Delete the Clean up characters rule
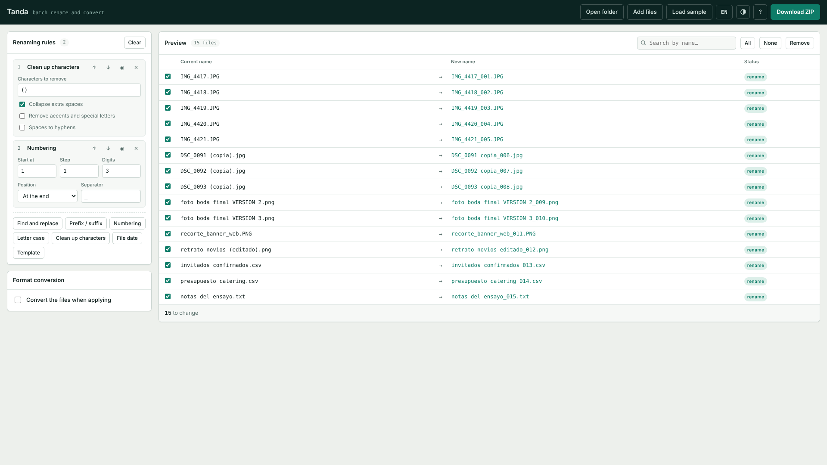This screenshot has height=465, width=827. pyautogui.click(x=136, y=68)
